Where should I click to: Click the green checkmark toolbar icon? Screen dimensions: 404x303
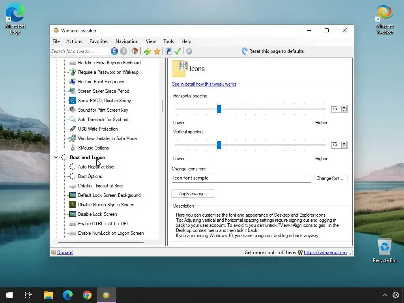[178, 51]
